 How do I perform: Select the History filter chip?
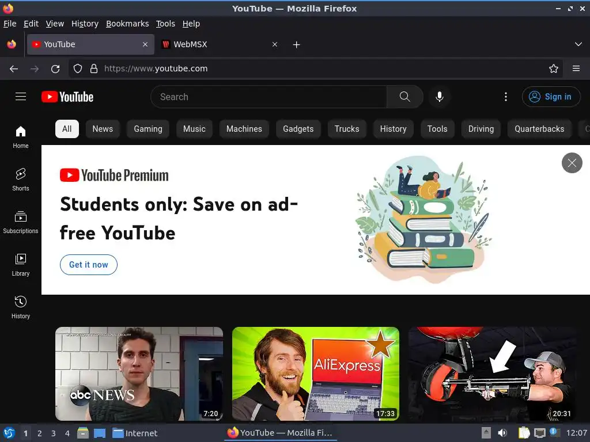pyautogui.click(x=393, y=129)
